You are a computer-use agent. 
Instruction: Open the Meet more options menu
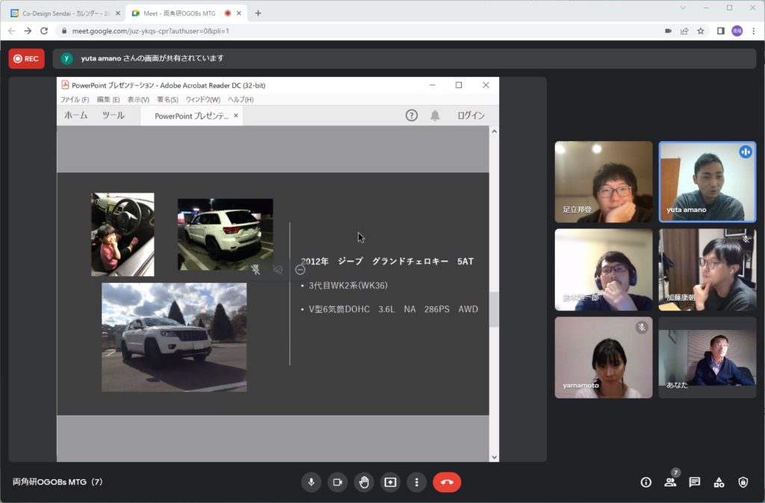coord(416,482)
